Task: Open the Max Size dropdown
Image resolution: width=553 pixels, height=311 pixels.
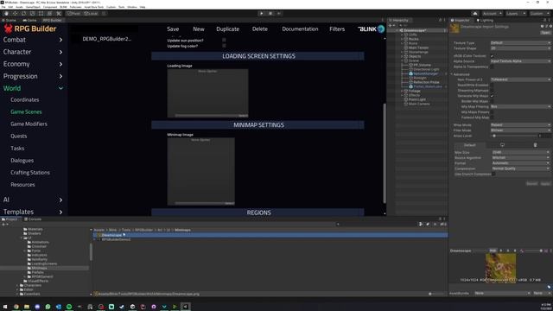Action: (520, 152)
